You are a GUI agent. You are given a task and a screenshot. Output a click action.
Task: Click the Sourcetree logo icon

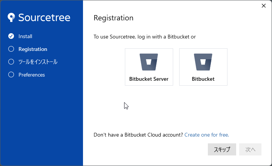[x=11, y=17]
